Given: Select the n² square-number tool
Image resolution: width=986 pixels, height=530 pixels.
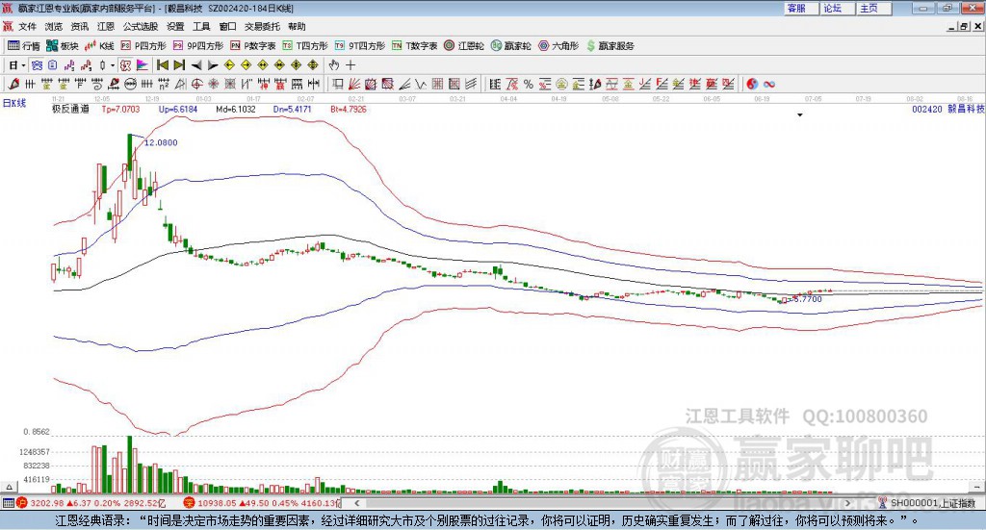Looking at the screenshot, I should click(164, 84).
